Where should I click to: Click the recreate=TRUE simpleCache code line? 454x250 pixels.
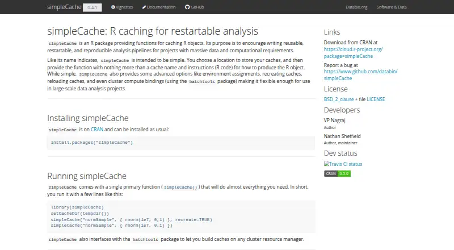(132, 219)
